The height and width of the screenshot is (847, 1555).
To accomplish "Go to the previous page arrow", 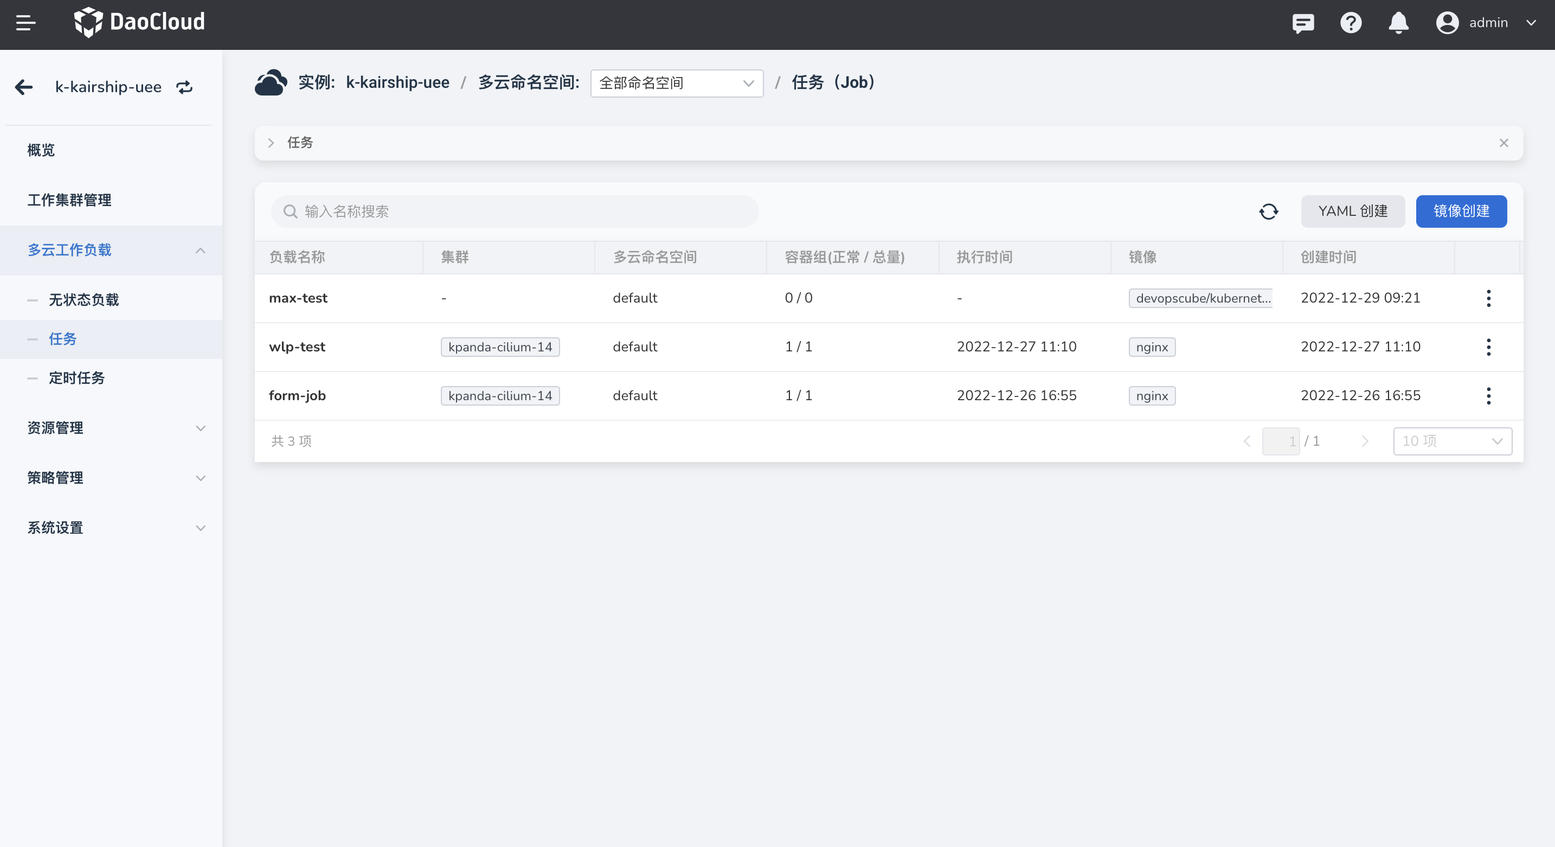I will tap(1247, 441).
